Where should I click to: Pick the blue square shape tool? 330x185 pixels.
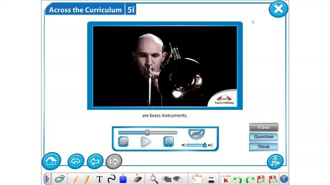[x=123, y=179]
